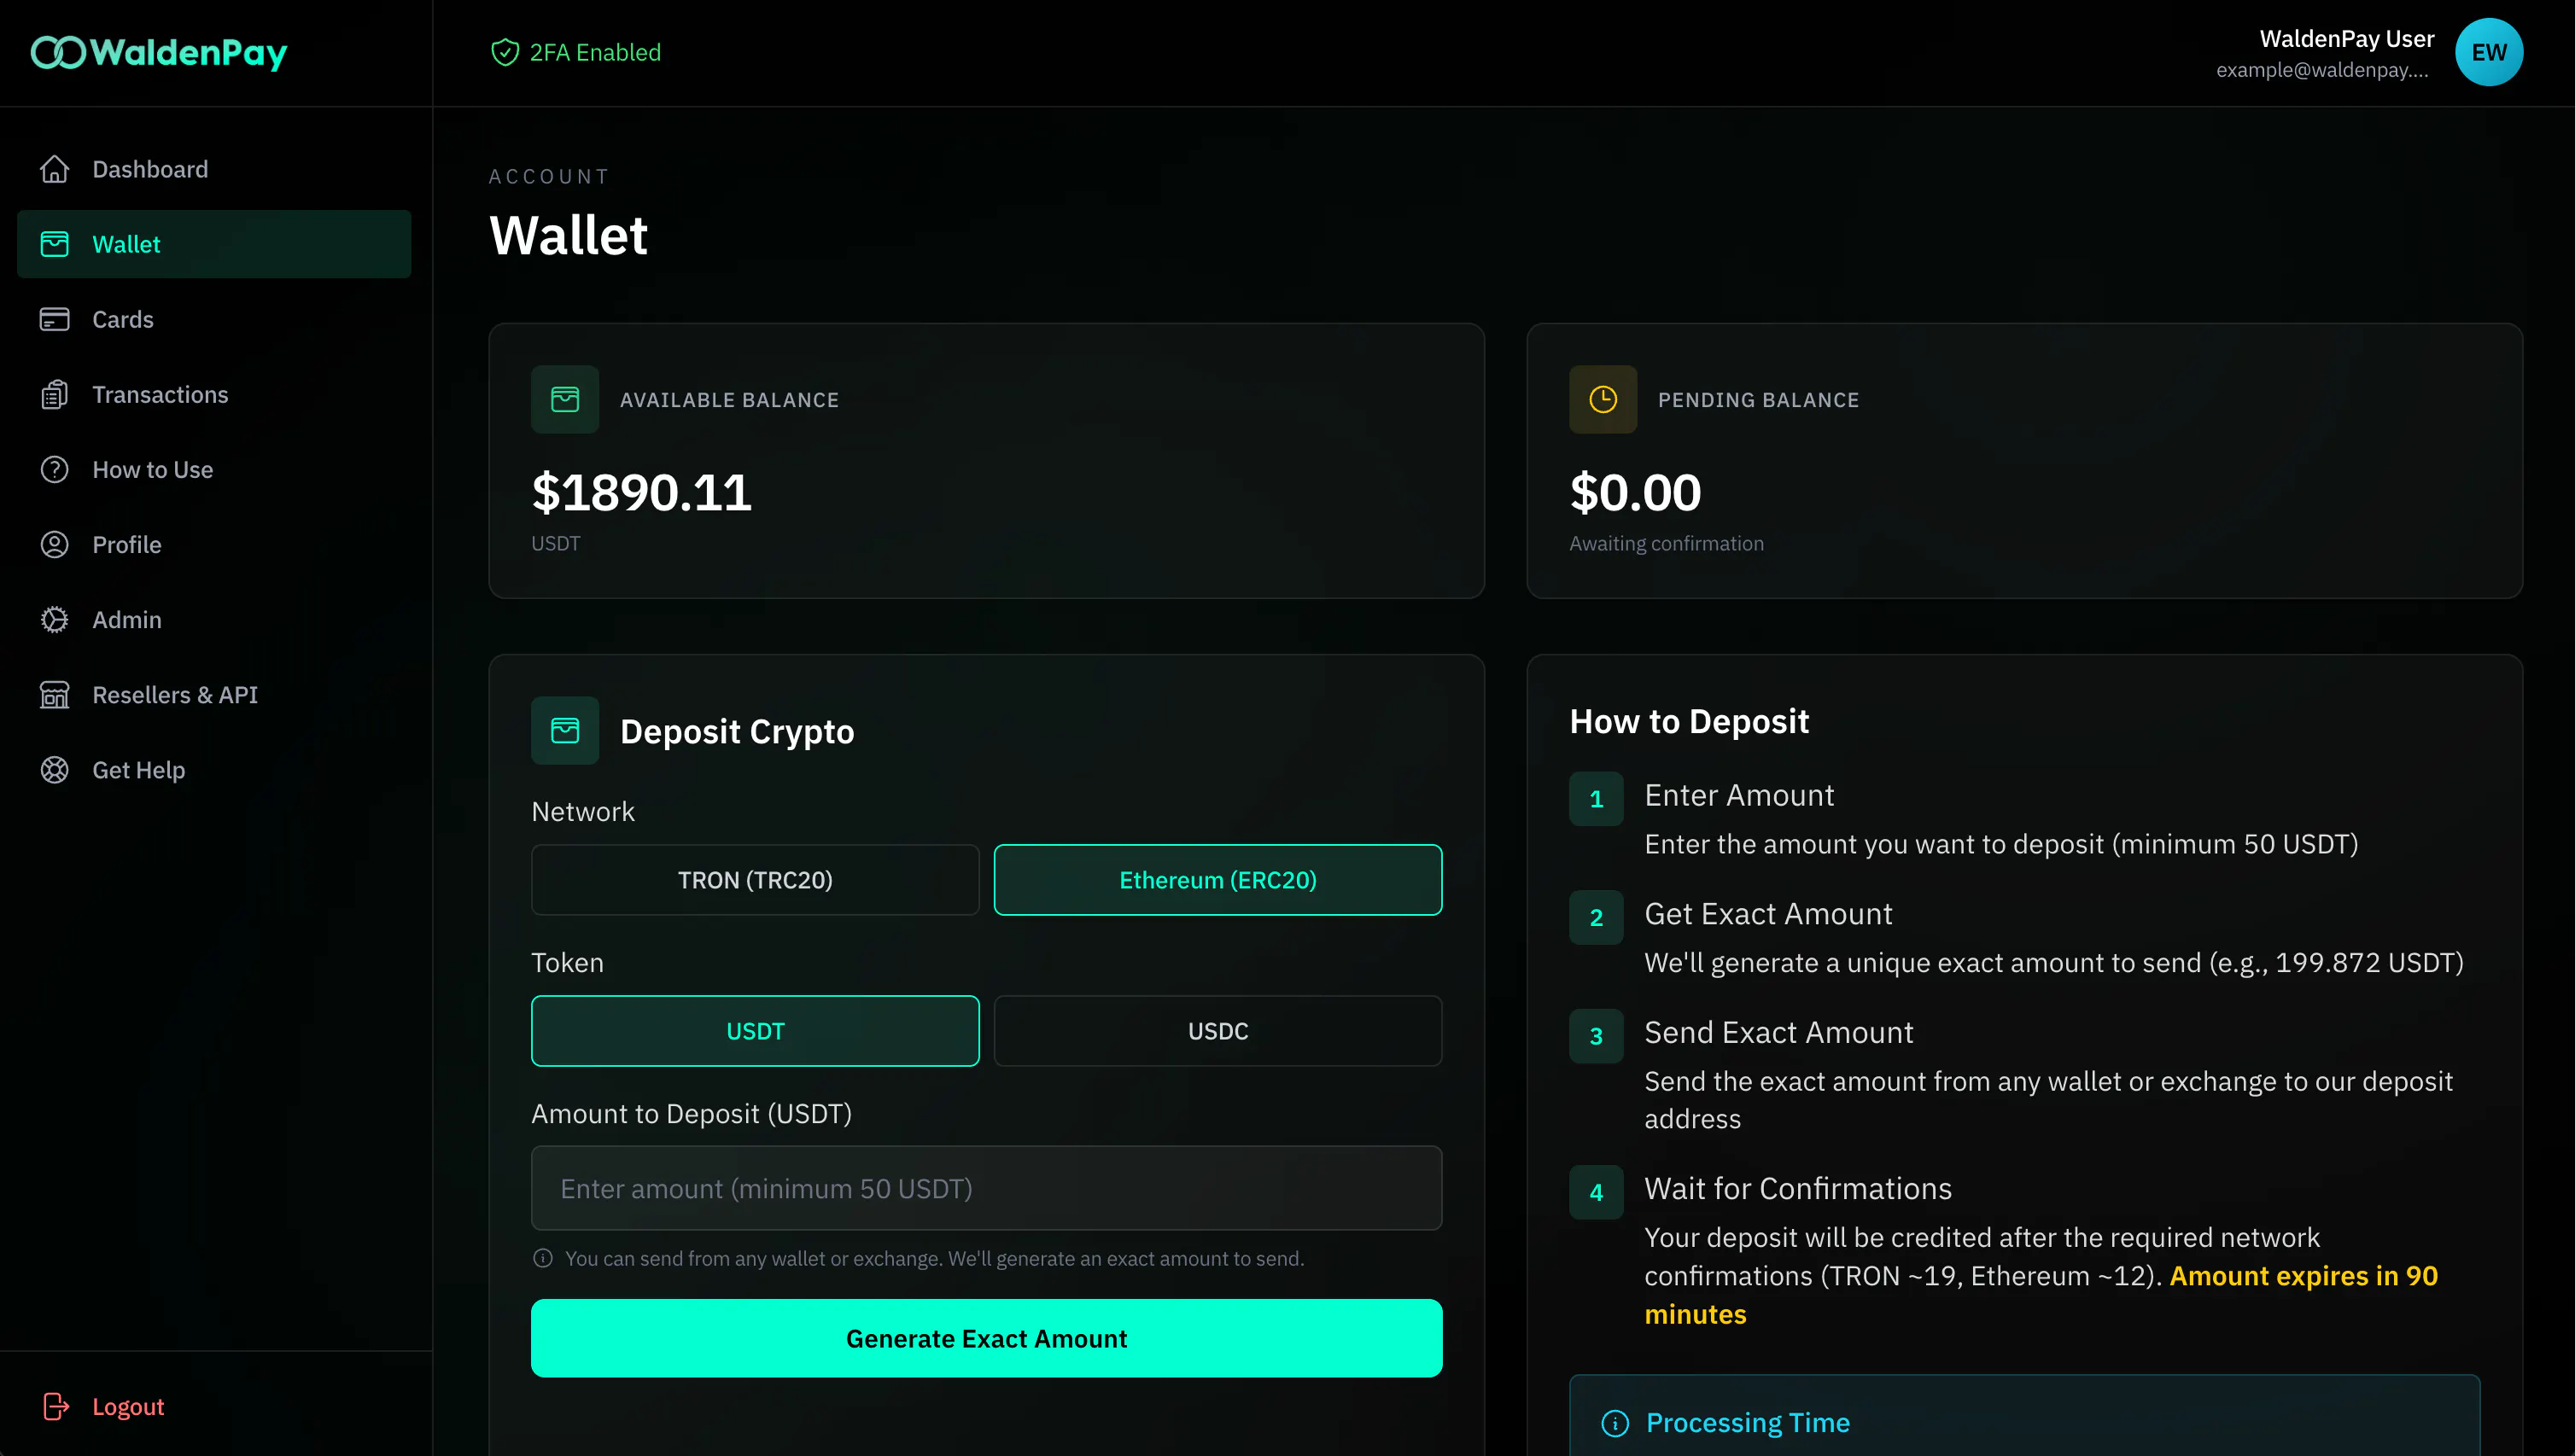Open the Admin section

pos(214,619)
